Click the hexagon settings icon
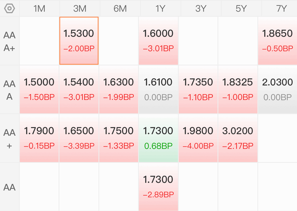 pyautogui.click(x=10, y=8)
